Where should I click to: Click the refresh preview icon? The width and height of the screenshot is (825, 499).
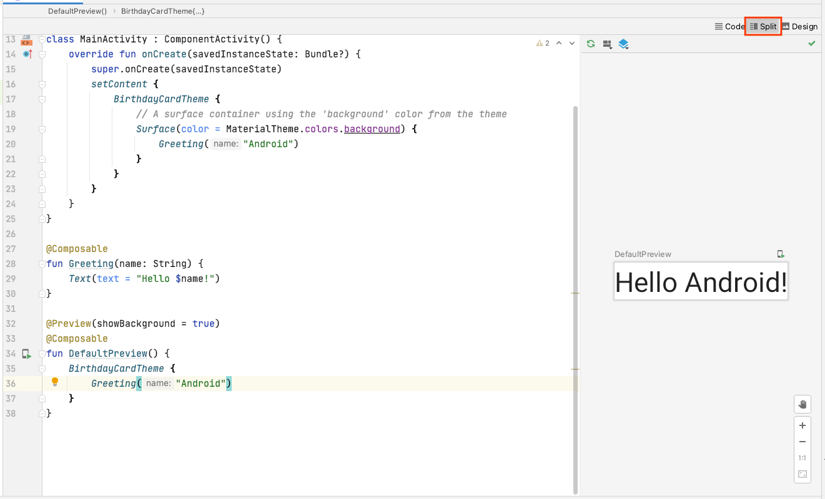(x=591, y=44)
